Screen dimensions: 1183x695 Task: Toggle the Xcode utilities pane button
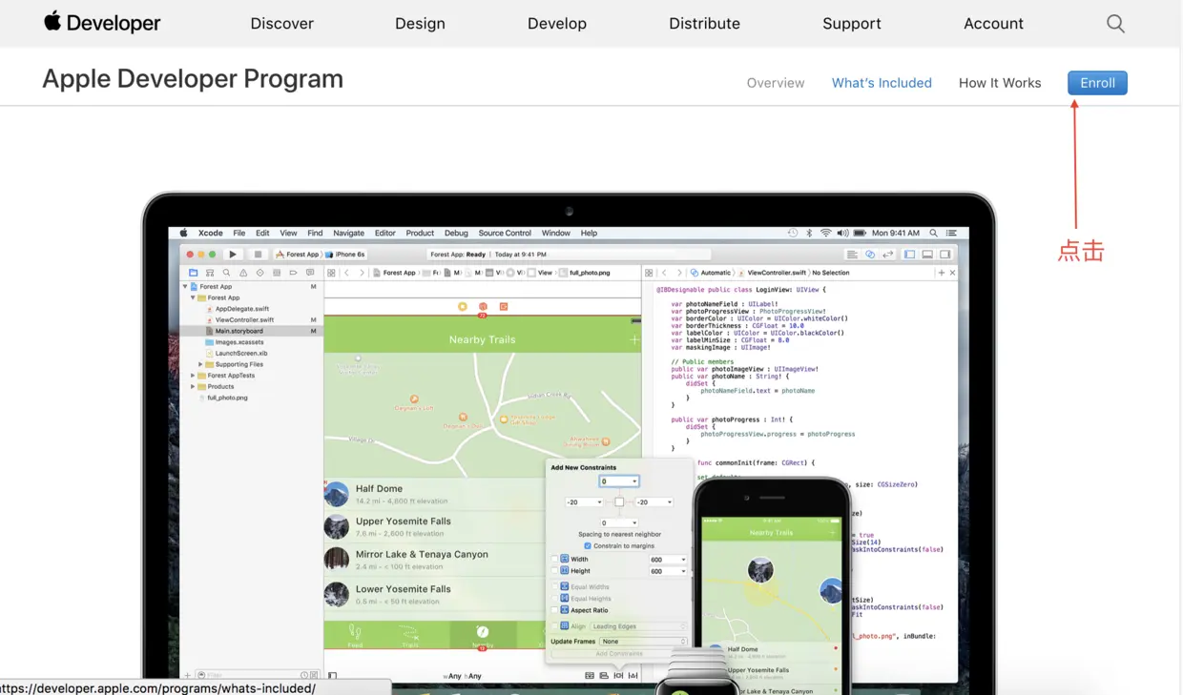click(x=945, y=255)
